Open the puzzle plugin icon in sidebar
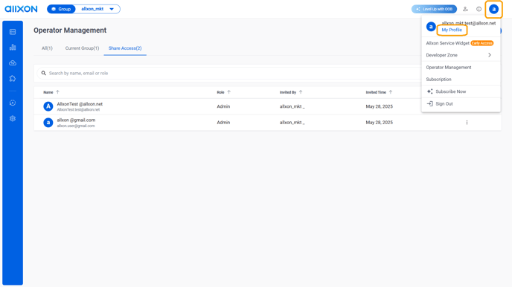The height and width of the screenshot is (287, 512). pyautogui.click(x=13, y=79)
